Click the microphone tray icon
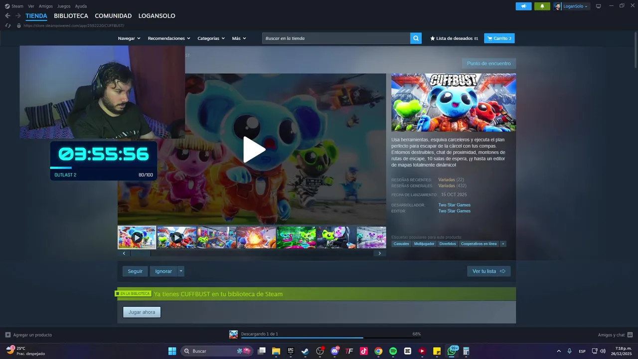The width and height of the screenshot is (638, 359). point(569,351)
